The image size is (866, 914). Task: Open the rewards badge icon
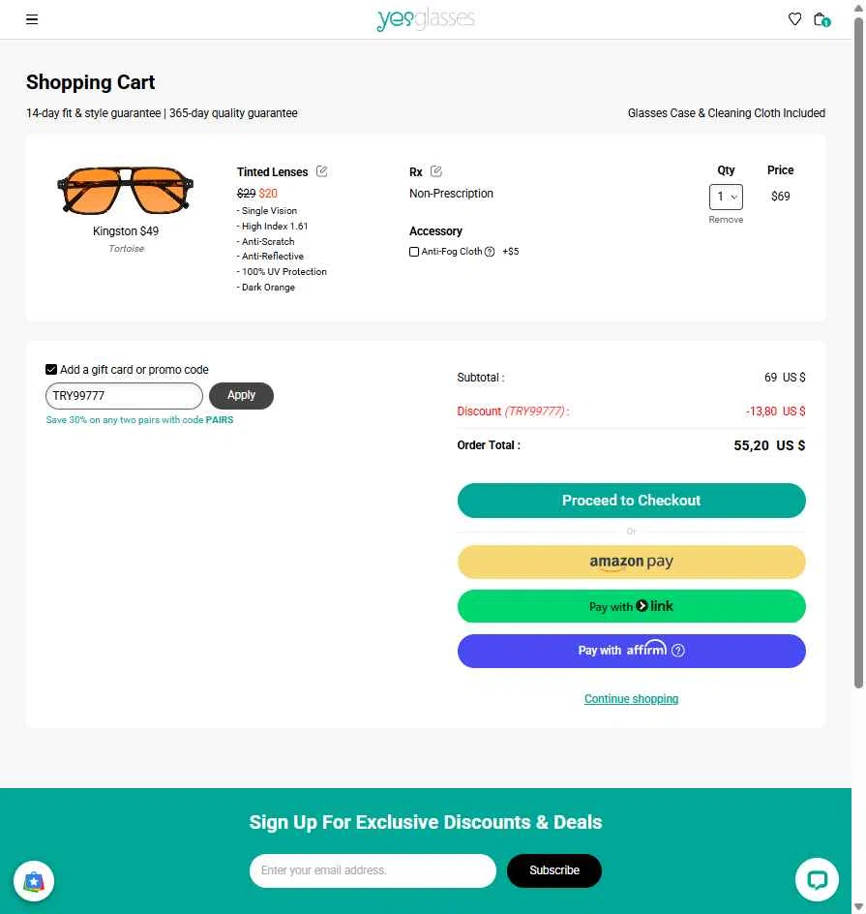[34, 881]
